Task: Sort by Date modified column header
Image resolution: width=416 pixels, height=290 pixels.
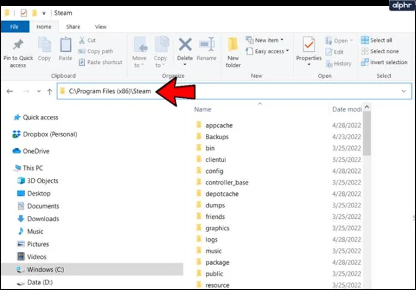Action: click(x=347, y=109)
